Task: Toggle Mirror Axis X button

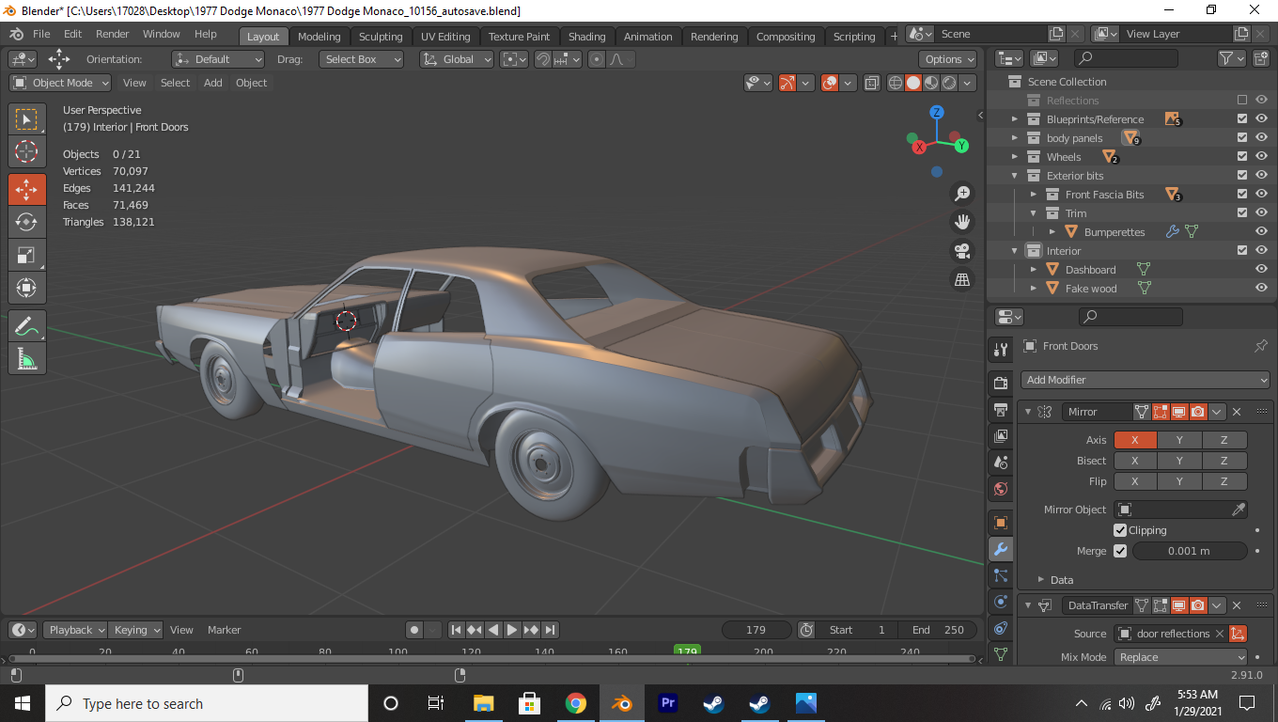Action: point(1135,440)
